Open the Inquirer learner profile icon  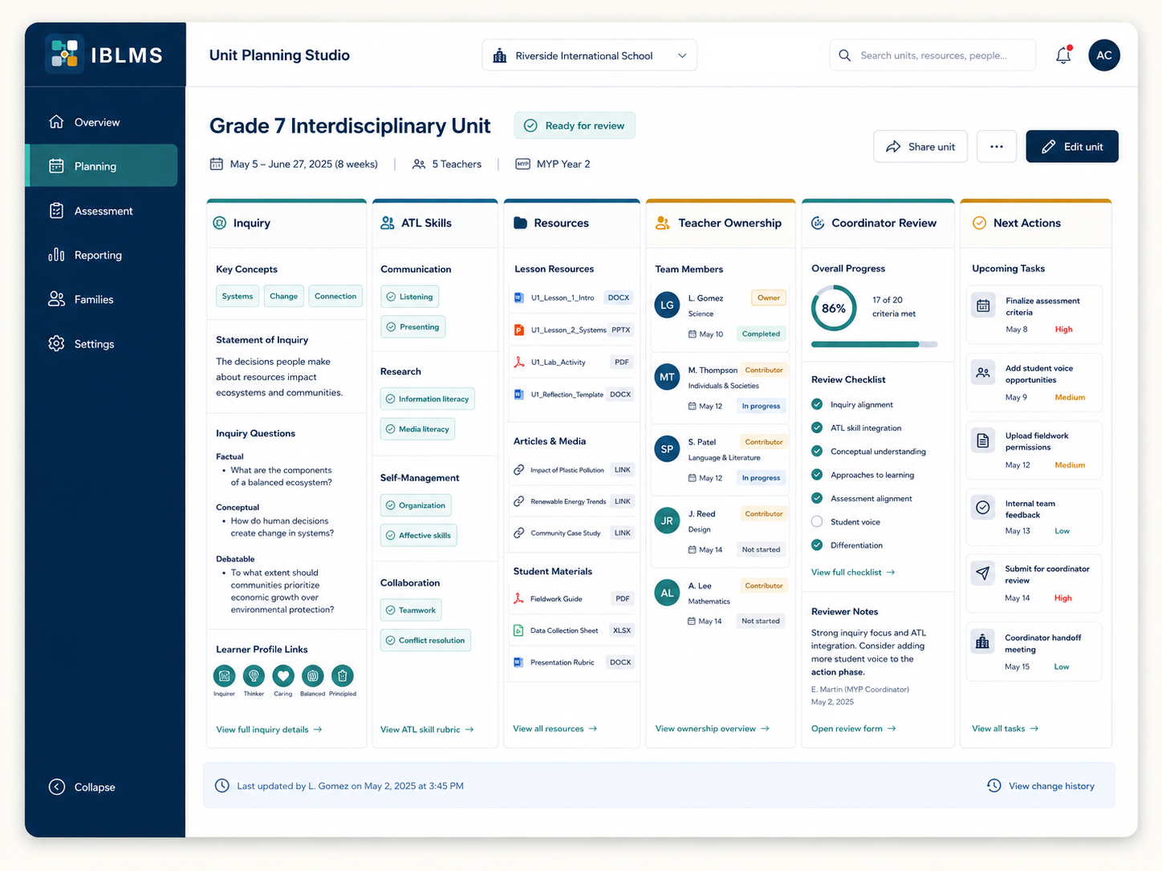[x=225, y=675]
